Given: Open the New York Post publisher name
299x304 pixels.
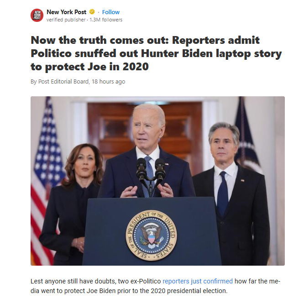Looking at the screenshot, I should click(x=66, y=12).
